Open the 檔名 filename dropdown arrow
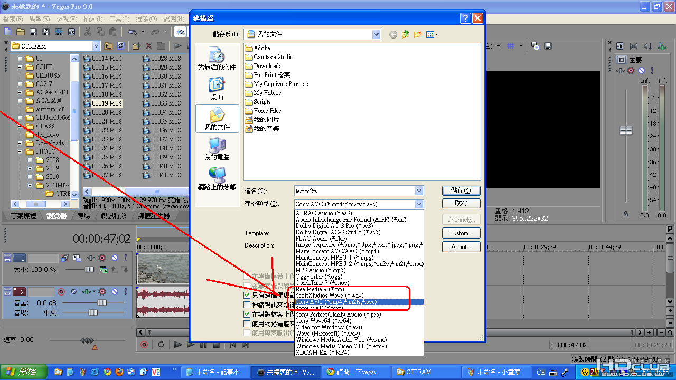This screenshot has width=676, height=380. point(419,191)
